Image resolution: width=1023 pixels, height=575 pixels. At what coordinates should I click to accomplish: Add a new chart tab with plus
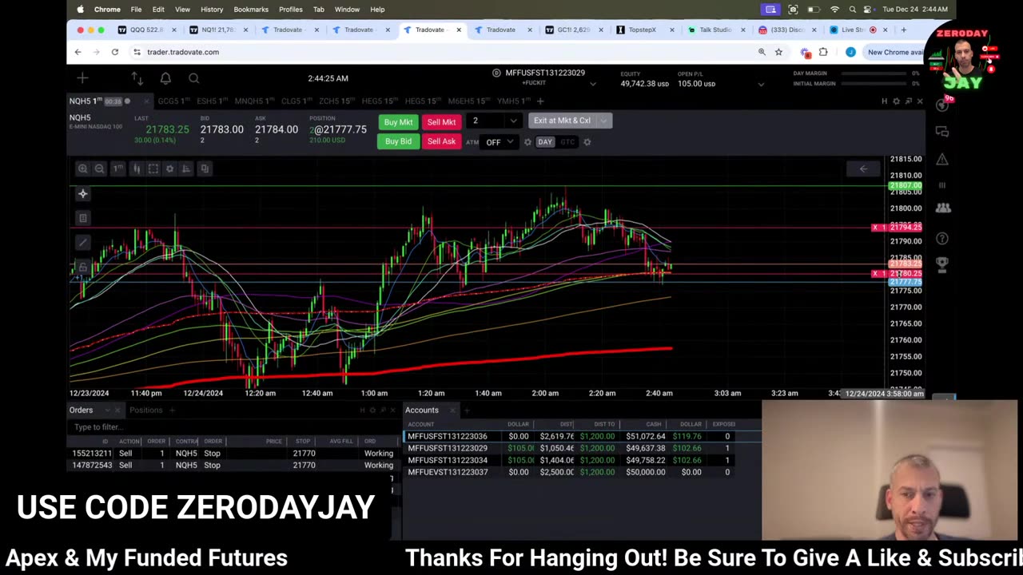pyautogui.click(x=540, y=101)
